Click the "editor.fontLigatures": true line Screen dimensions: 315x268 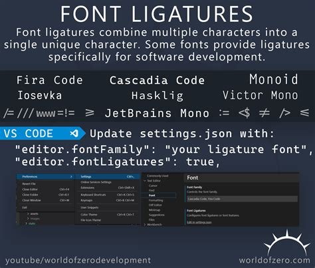point(118,162)
